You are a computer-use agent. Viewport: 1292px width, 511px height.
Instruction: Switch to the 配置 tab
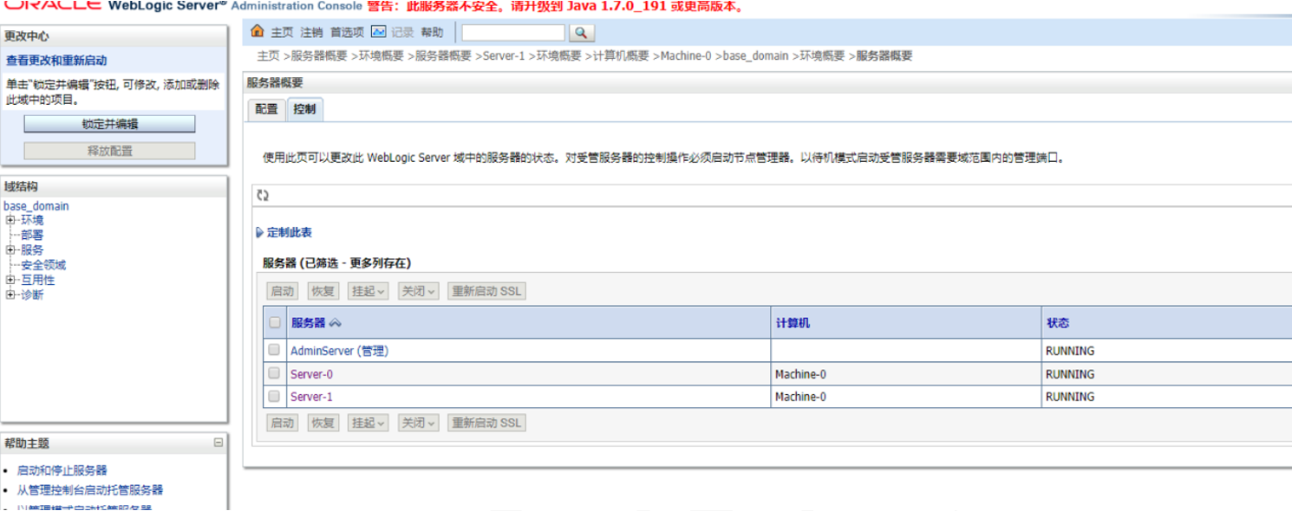pyautogui.click(x=267, y=109)
